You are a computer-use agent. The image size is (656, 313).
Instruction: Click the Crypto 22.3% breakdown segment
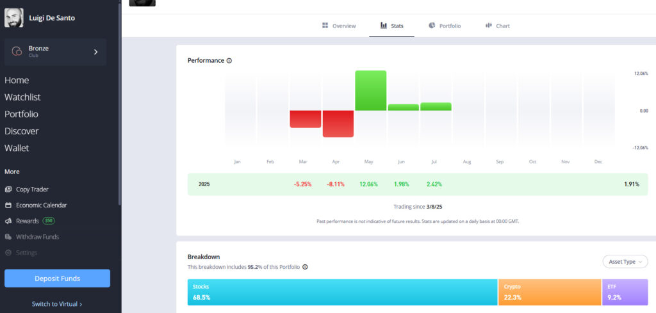point(549,292)
